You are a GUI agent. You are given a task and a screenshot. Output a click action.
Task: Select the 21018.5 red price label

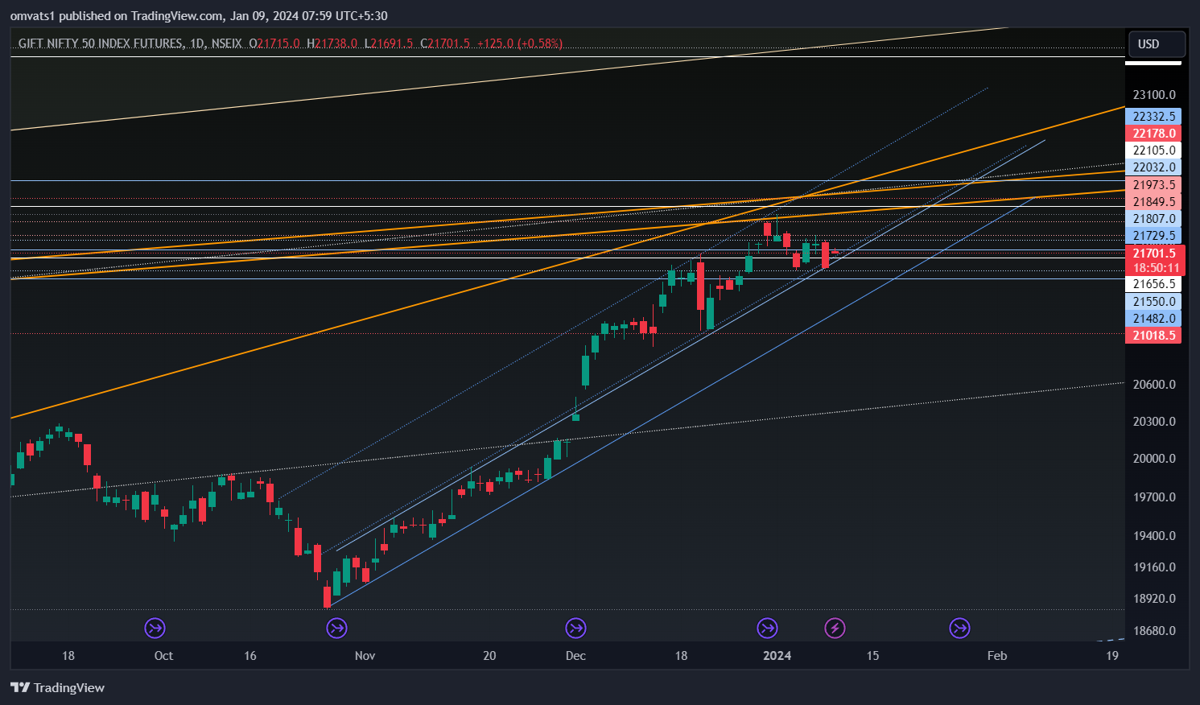[x=1153, y=336]
